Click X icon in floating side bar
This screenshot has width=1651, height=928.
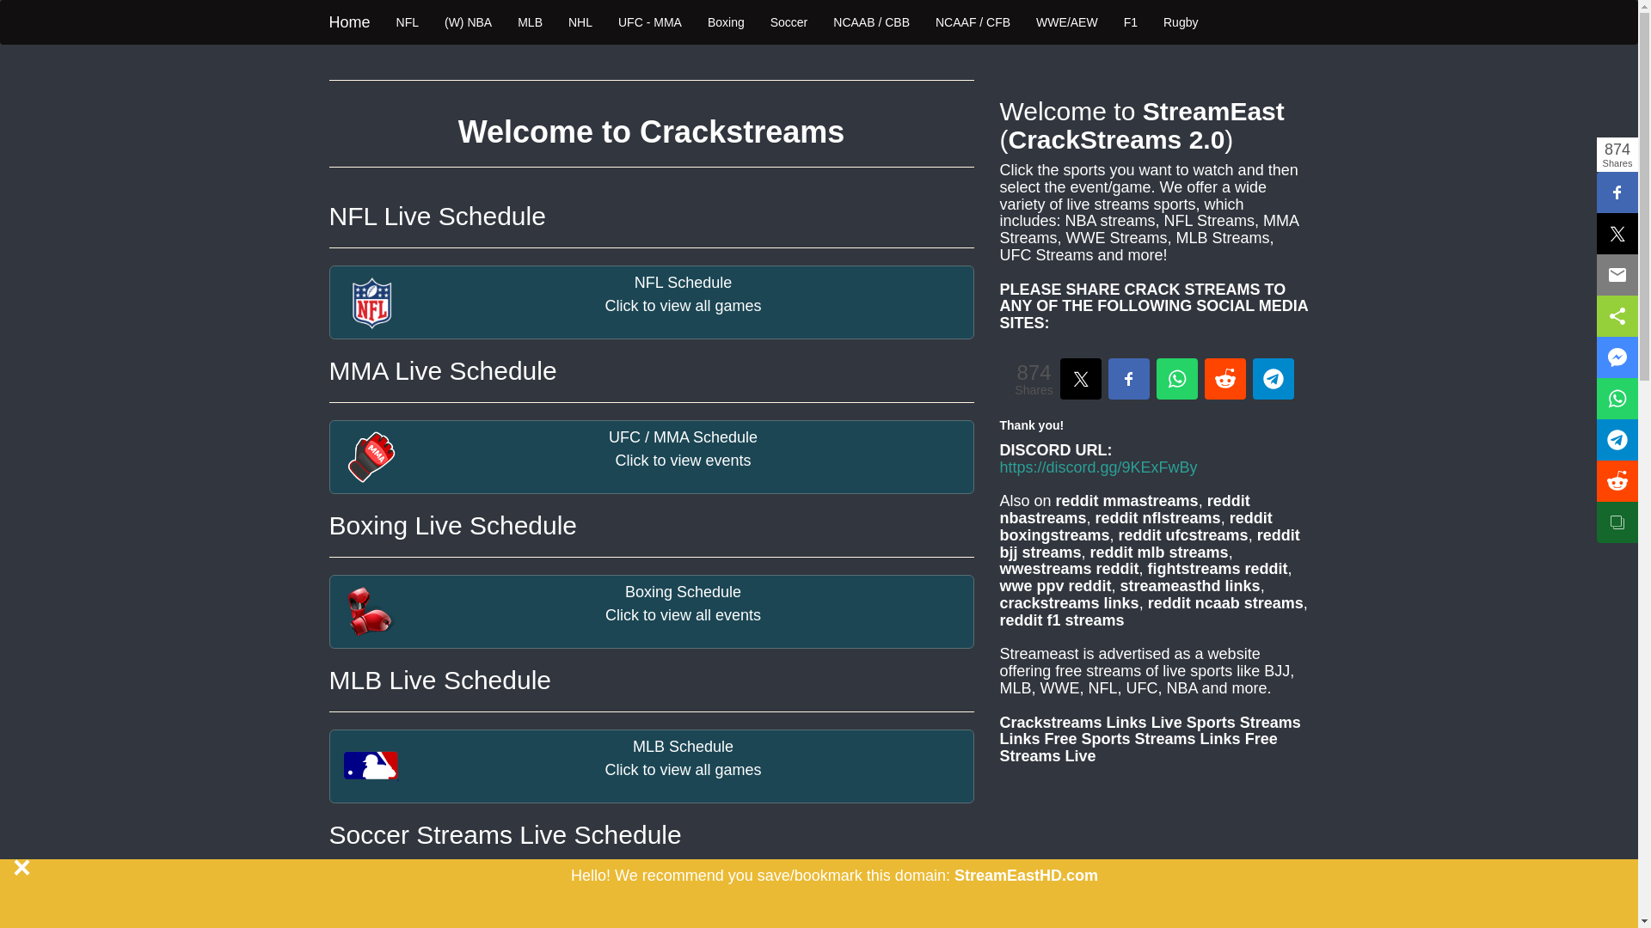click(1617, 234)
